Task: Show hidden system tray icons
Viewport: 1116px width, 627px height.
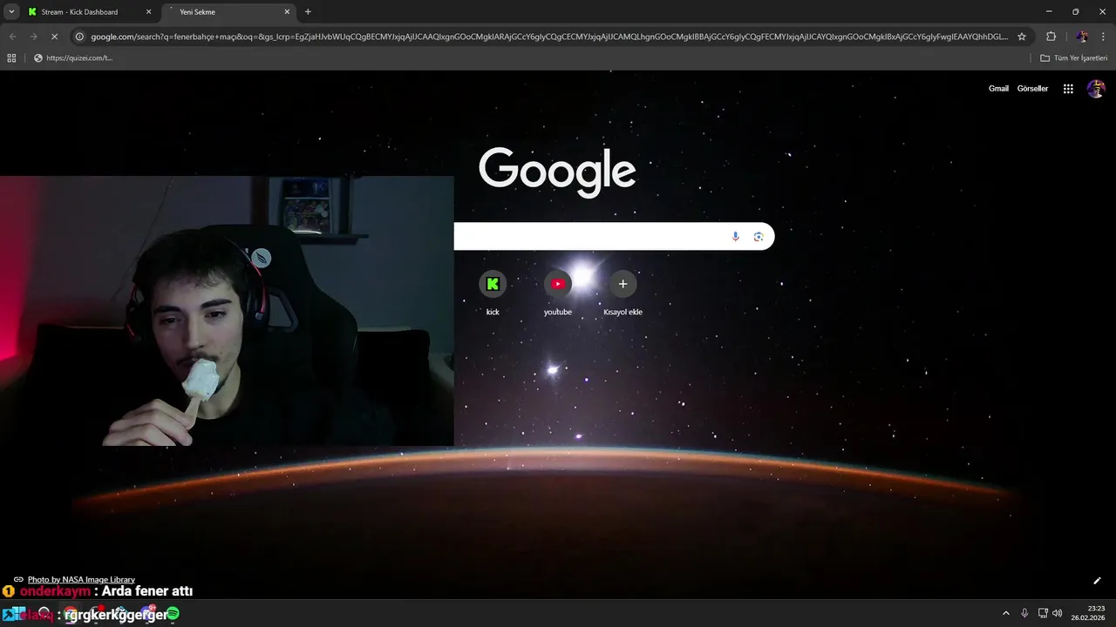Action: pyautogui.click(x=1005, y=613)
